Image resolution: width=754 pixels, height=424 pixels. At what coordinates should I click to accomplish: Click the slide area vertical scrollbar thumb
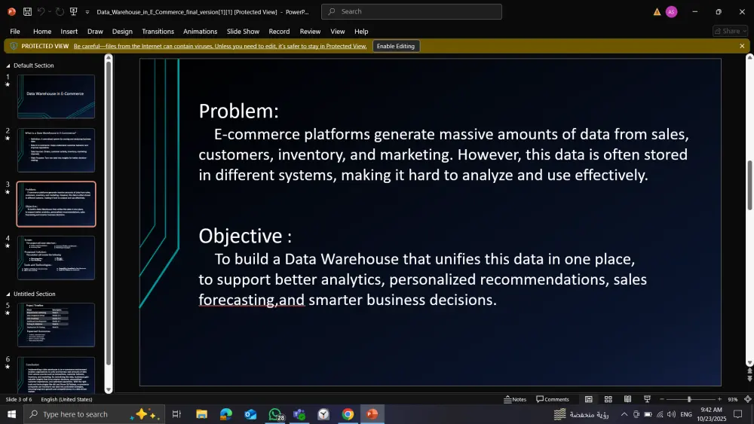pos(749,185)
